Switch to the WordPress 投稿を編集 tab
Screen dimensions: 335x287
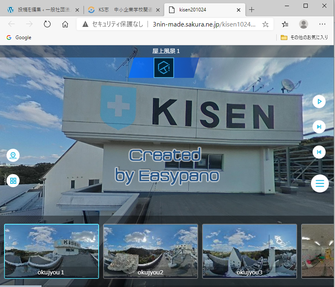coord(44,10)
